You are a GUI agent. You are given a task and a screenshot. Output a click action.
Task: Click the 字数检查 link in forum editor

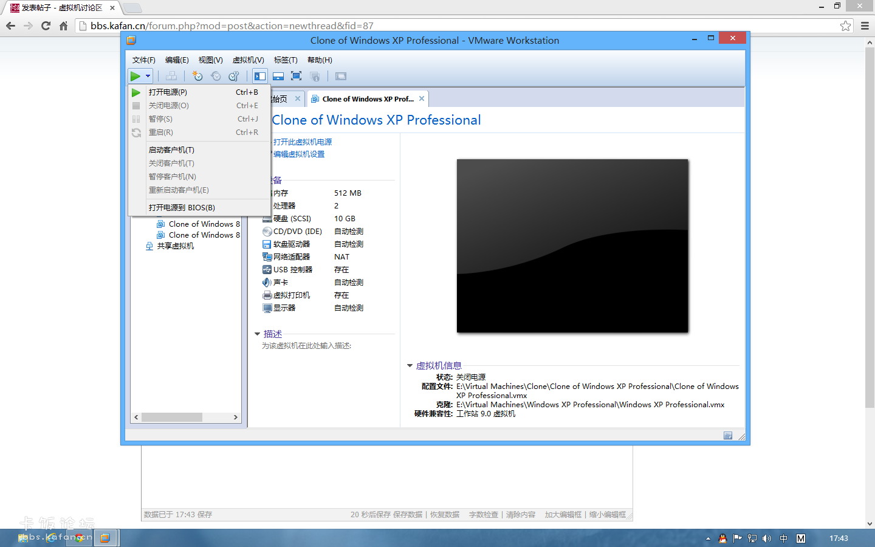click(x=484, y=515)
